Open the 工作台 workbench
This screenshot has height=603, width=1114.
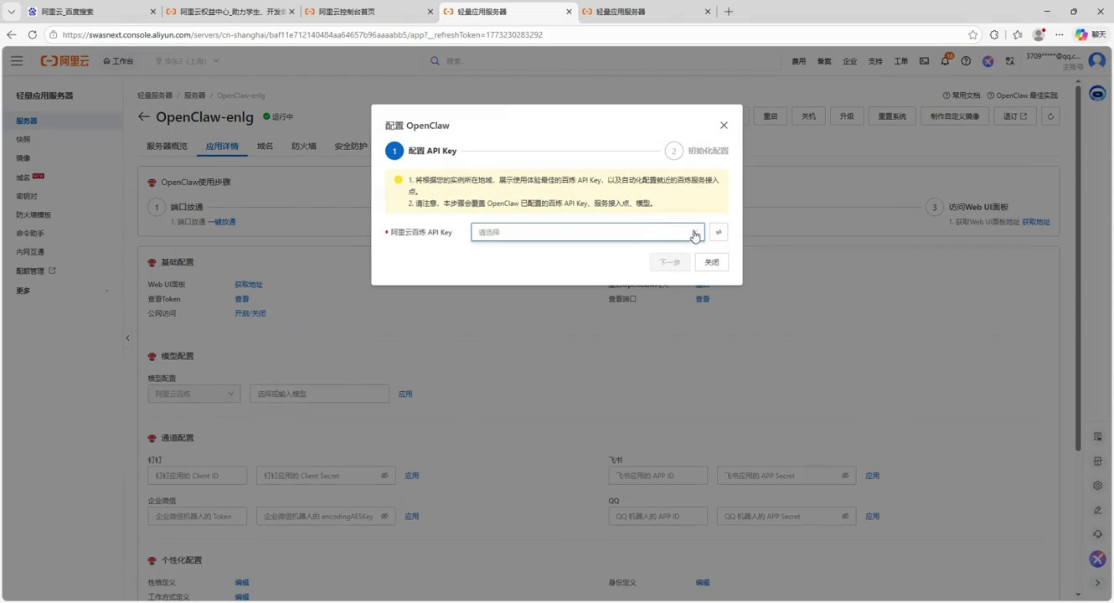[119, 61]
